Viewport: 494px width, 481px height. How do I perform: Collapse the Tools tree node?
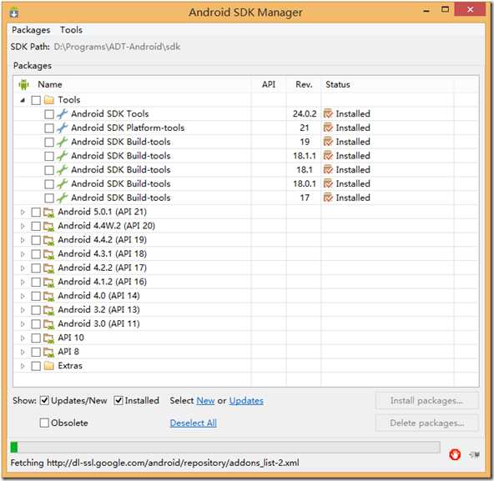(x=23, y=100)
